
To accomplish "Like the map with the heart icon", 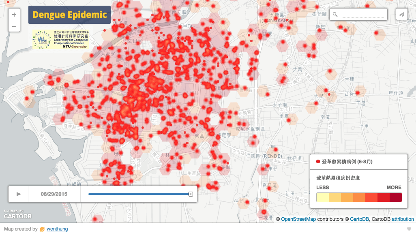I will (409, 229).
